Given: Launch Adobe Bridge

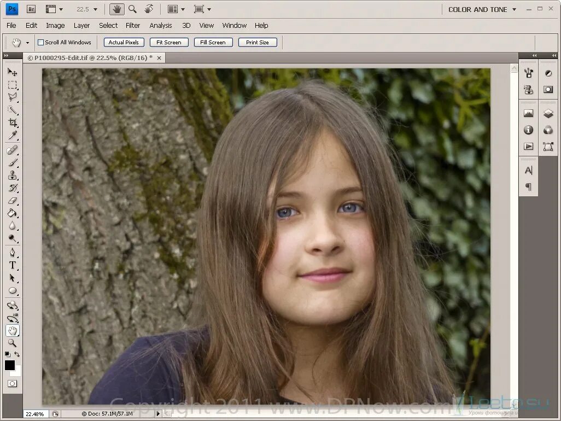Looking at the screenshot, I should coord(31,9).
